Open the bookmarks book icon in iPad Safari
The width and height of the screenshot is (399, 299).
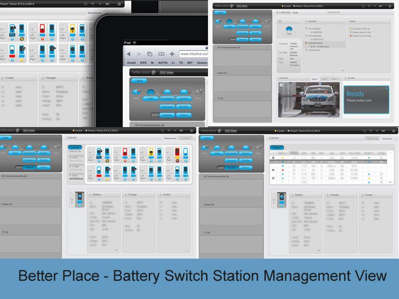(161, 54)
